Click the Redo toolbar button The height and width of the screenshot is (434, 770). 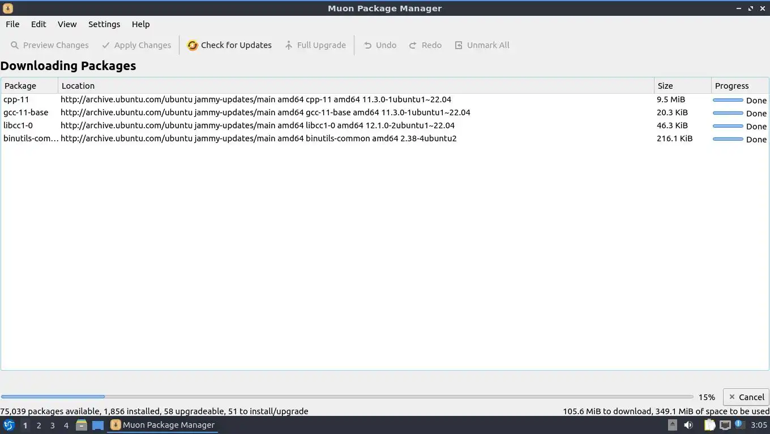point(425,45)
